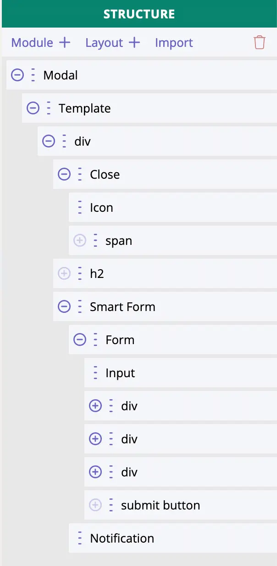Viewport: 277px width, 566px height.
Task: Click Module + to add a module
Action: (41, 43)
